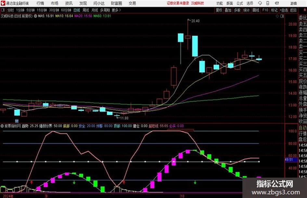This screenshot has width=307, height=198.
Task: Switch to the 60分钟 period tab
Action: point(66,10)
